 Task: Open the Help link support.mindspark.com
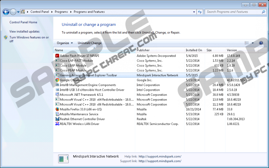pyautogui.click(x=160, y=157)
